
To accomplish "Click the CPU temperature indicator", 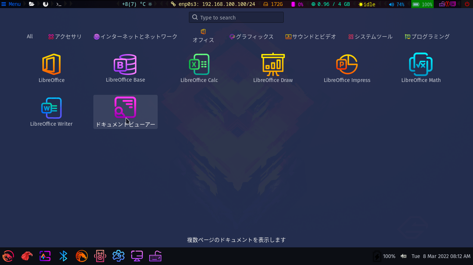I will 137,4.
